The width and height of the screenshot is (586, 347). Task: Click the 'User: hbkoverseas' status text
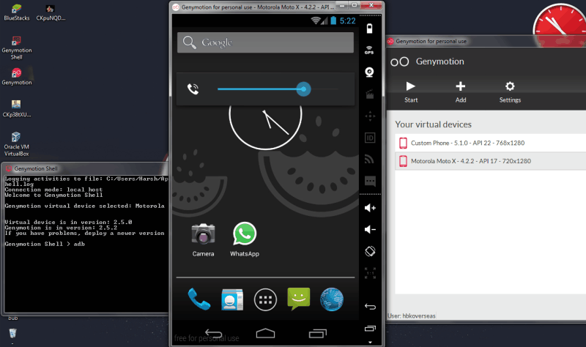tap(412, 316)
